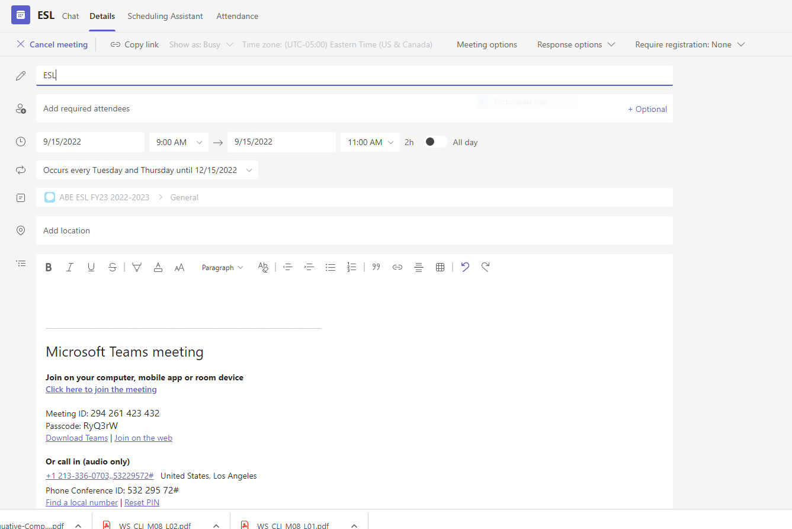Apply italic formatting

pos(69,268)
